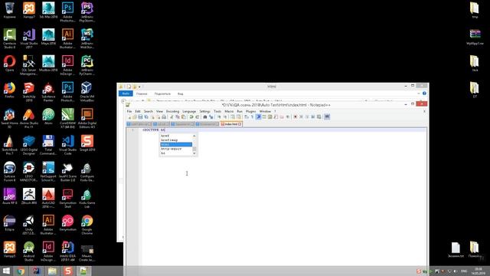Click the Open file toolbar icon
490x276 pixels.
click(135, 117)
